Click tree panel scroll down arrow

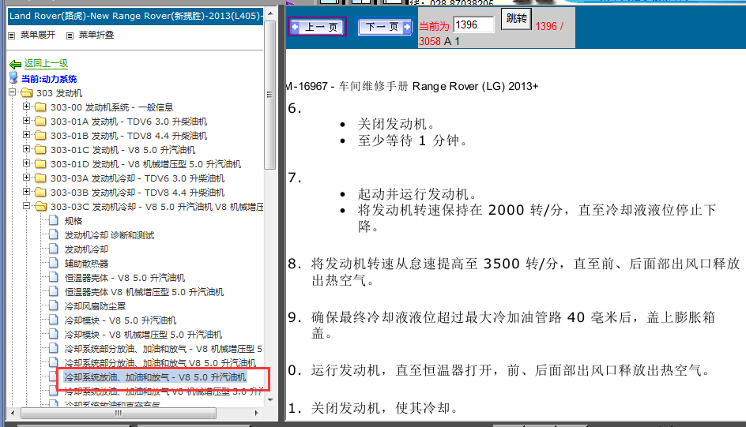[270, 400]
